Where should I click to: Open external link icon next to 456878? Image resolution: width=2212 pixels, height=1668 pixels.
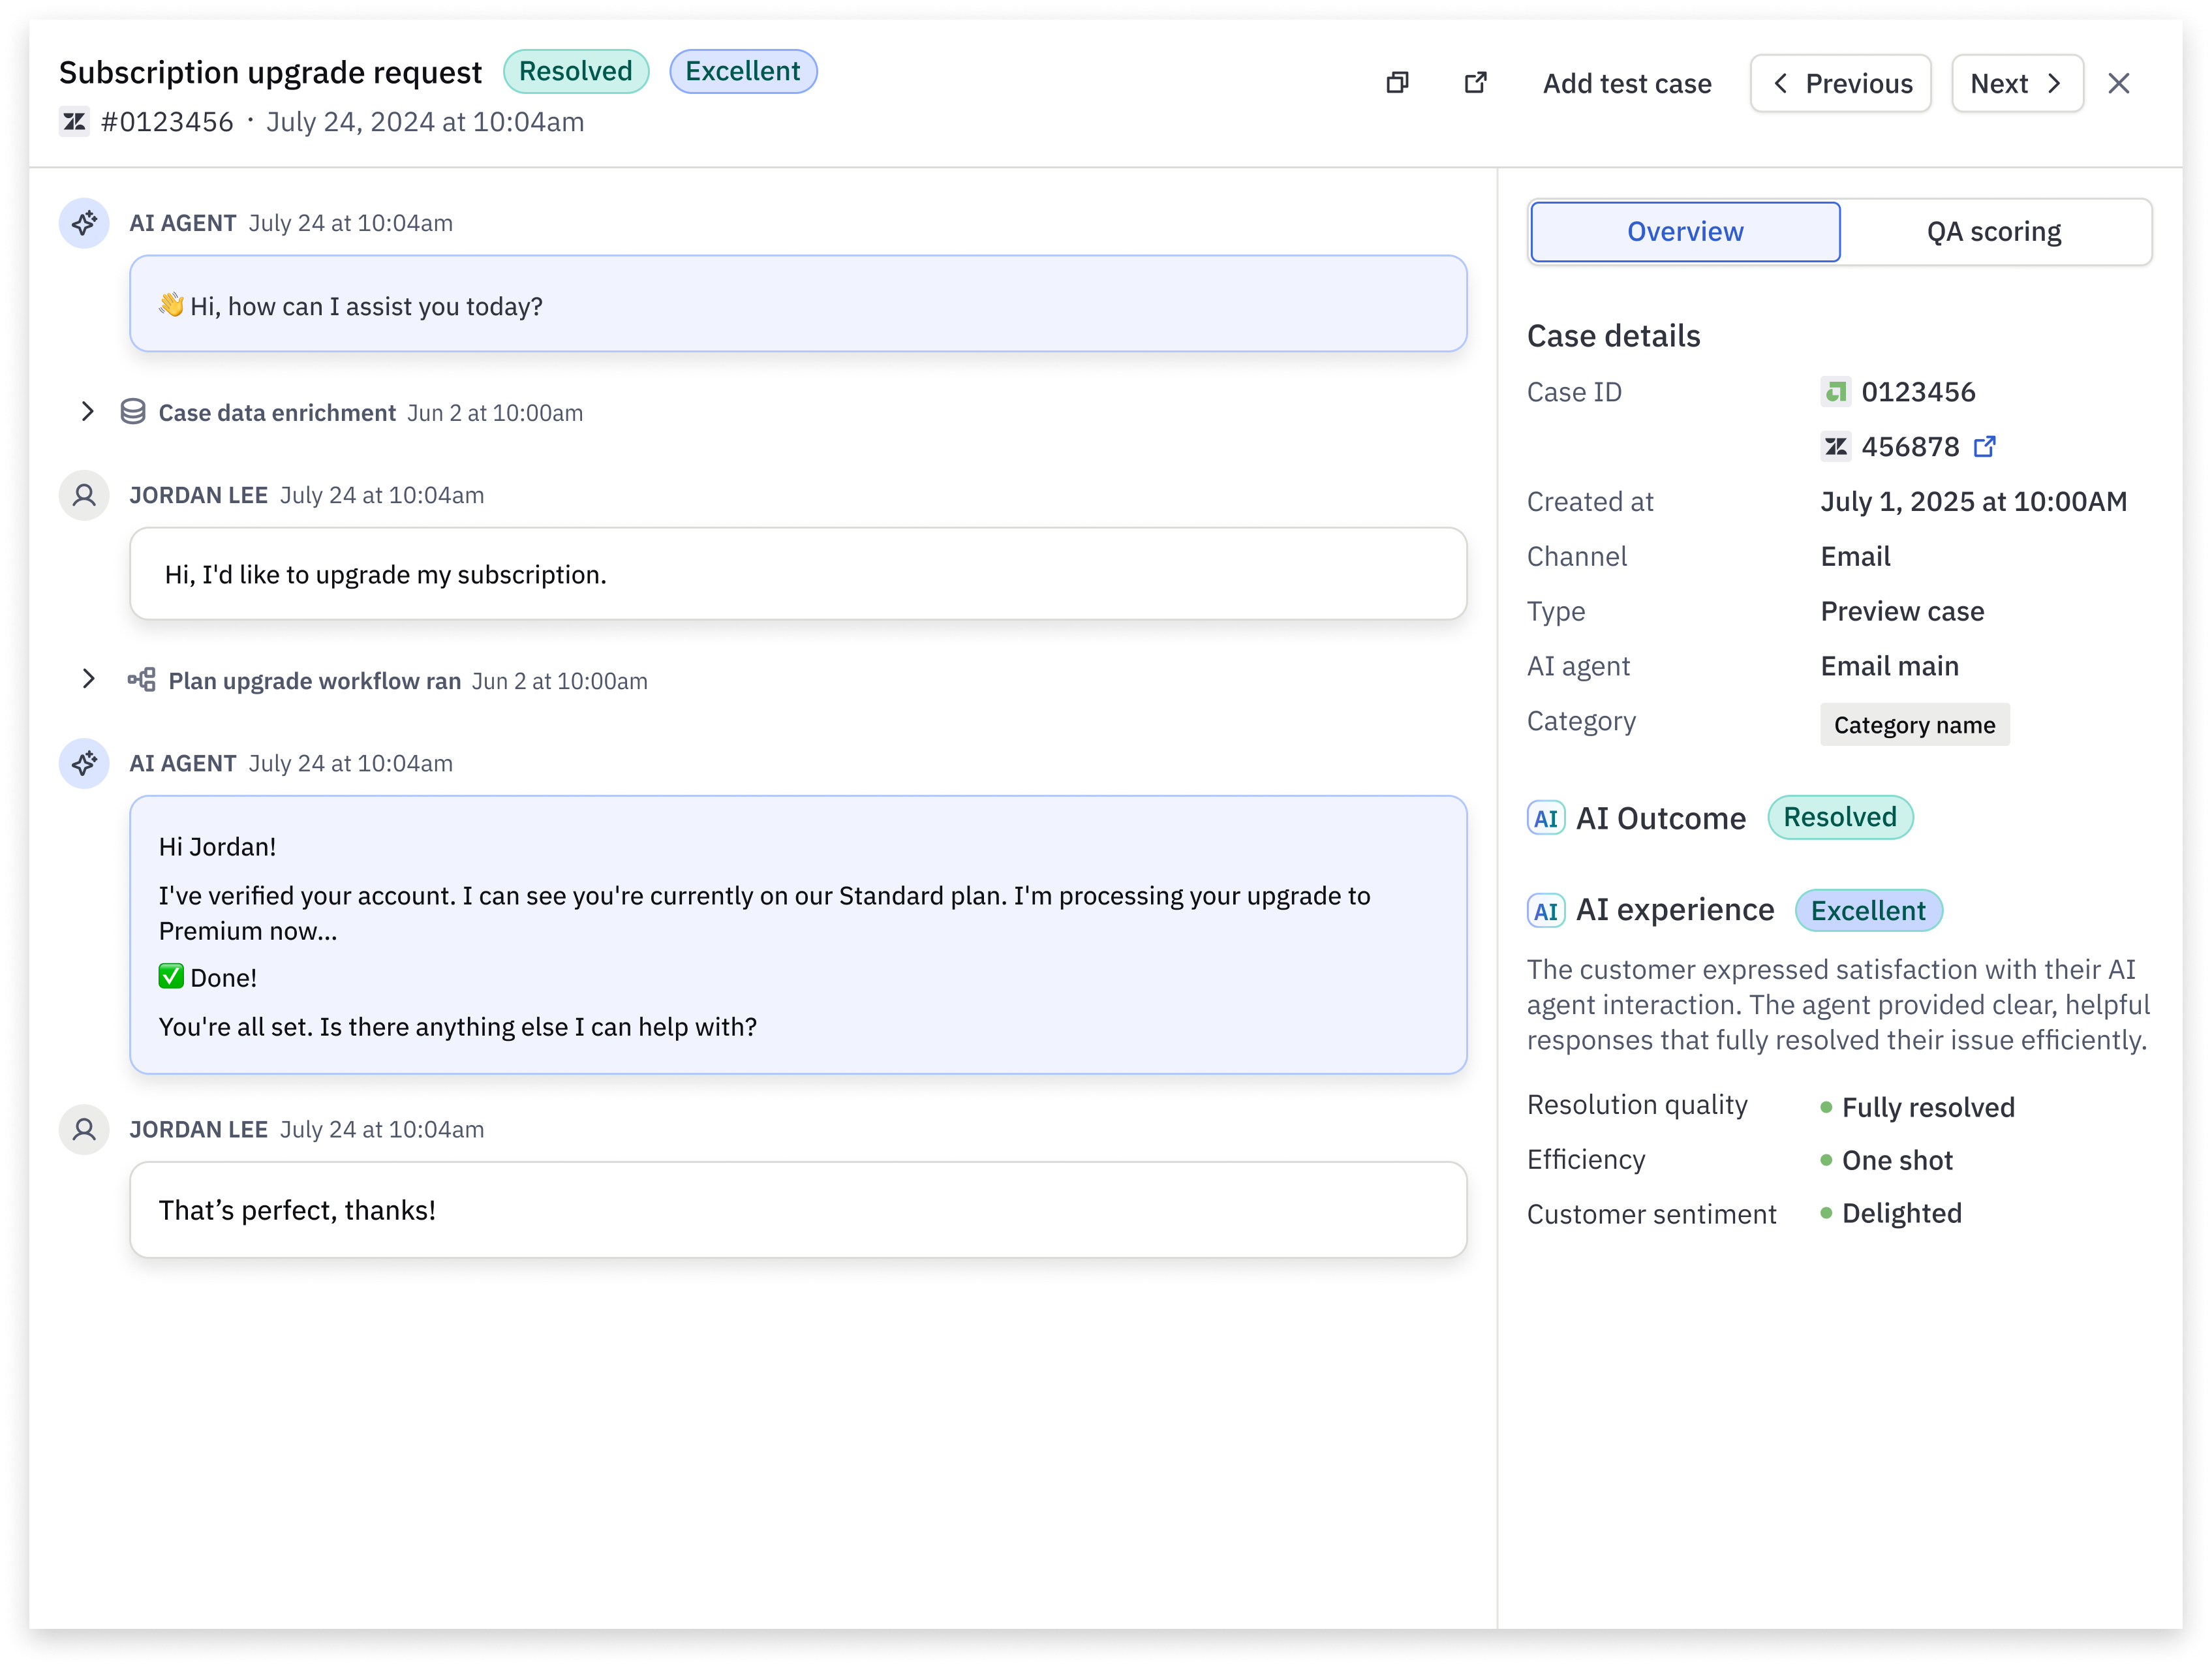point(1985,446)
